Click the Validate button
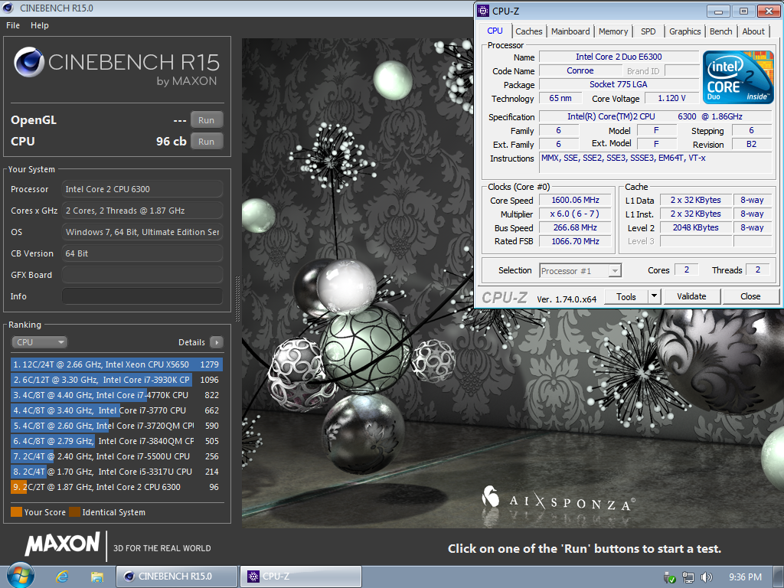 click(691, 296)
